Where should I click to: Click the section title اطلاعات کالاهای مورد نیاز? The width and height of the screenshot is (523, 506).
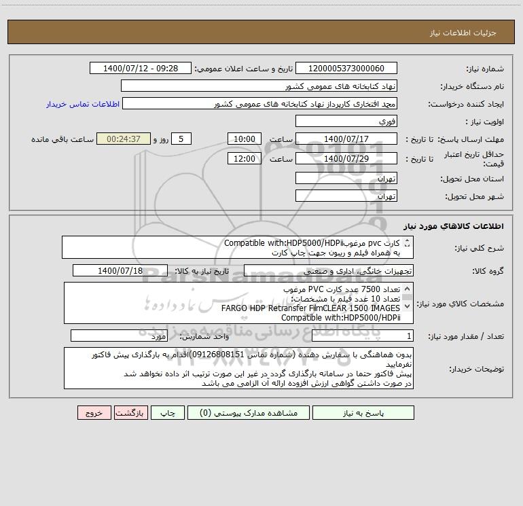453,226
